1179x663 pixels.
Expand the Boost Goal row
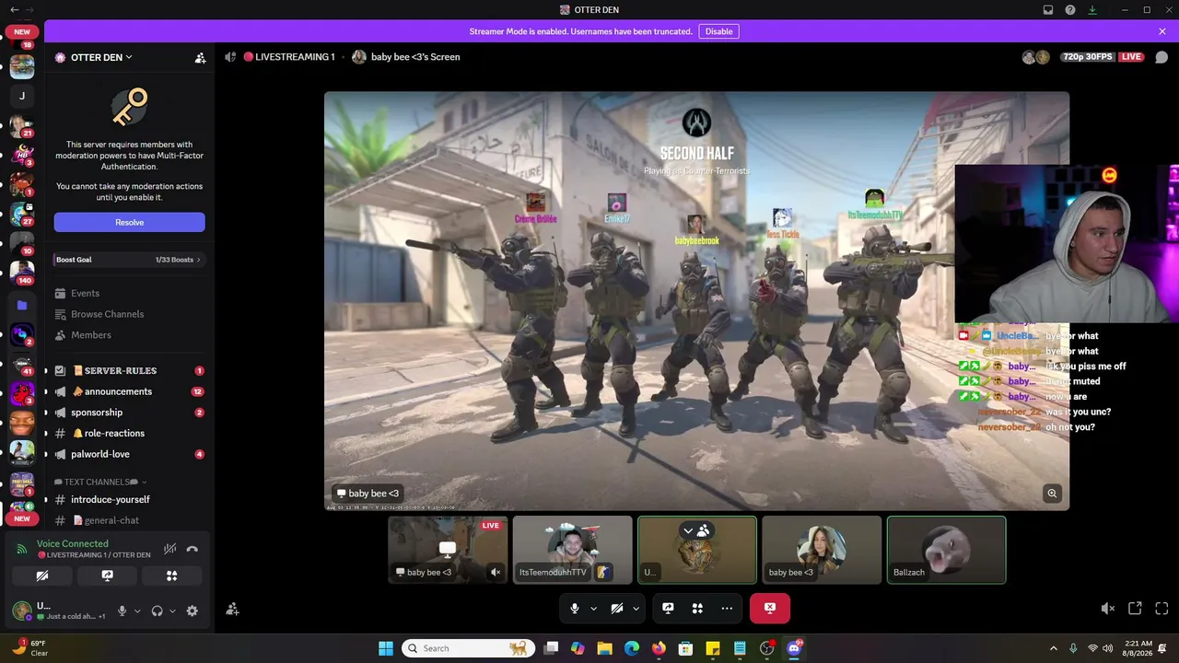point(129,260)
